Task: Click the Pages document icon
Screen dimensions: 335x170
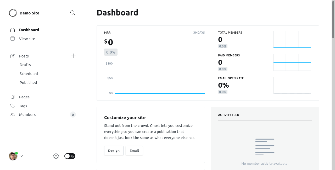Action: [x=13, y=97]
